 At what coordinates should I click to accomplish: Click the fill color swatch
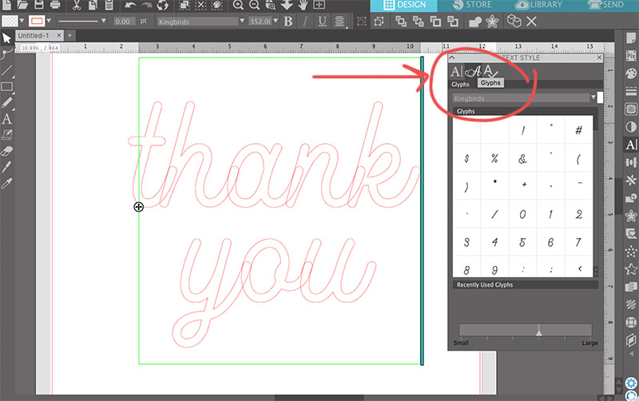point(10,21)
